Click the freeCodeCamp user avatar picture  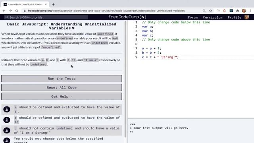click(247, 17)
